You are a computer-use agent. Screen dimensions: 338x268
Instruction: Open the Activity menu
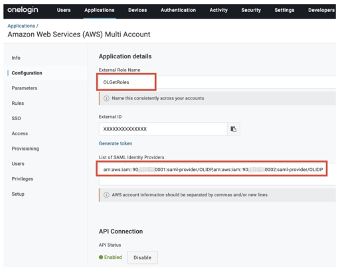(x=218, y=10)
